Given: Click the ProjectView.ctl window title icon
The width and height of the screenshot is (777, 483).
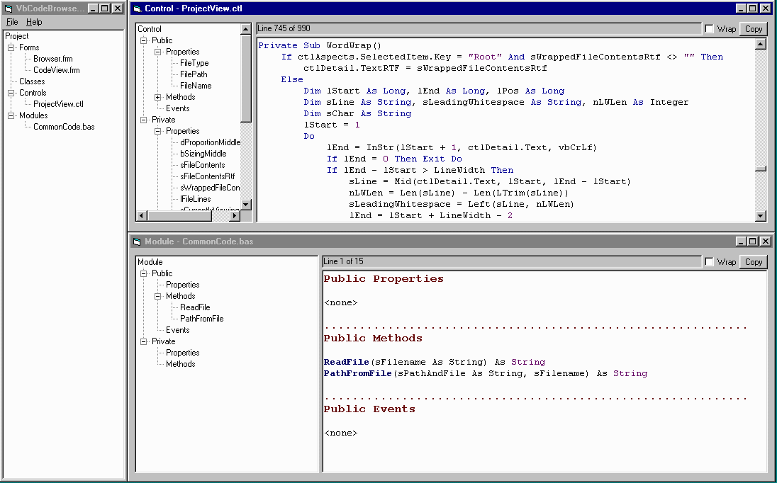Looking at the screenshot, I should [x=137, y=8].
